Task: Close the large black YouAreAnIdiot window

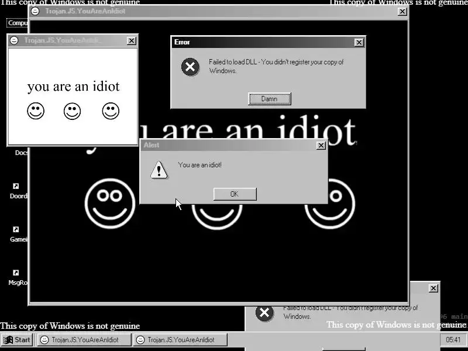Action: click(402, 12)
